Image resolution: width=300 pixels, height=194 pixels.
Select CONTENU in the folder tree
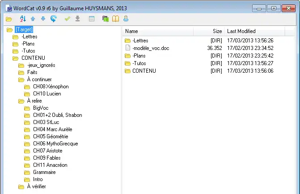(33, 58)
